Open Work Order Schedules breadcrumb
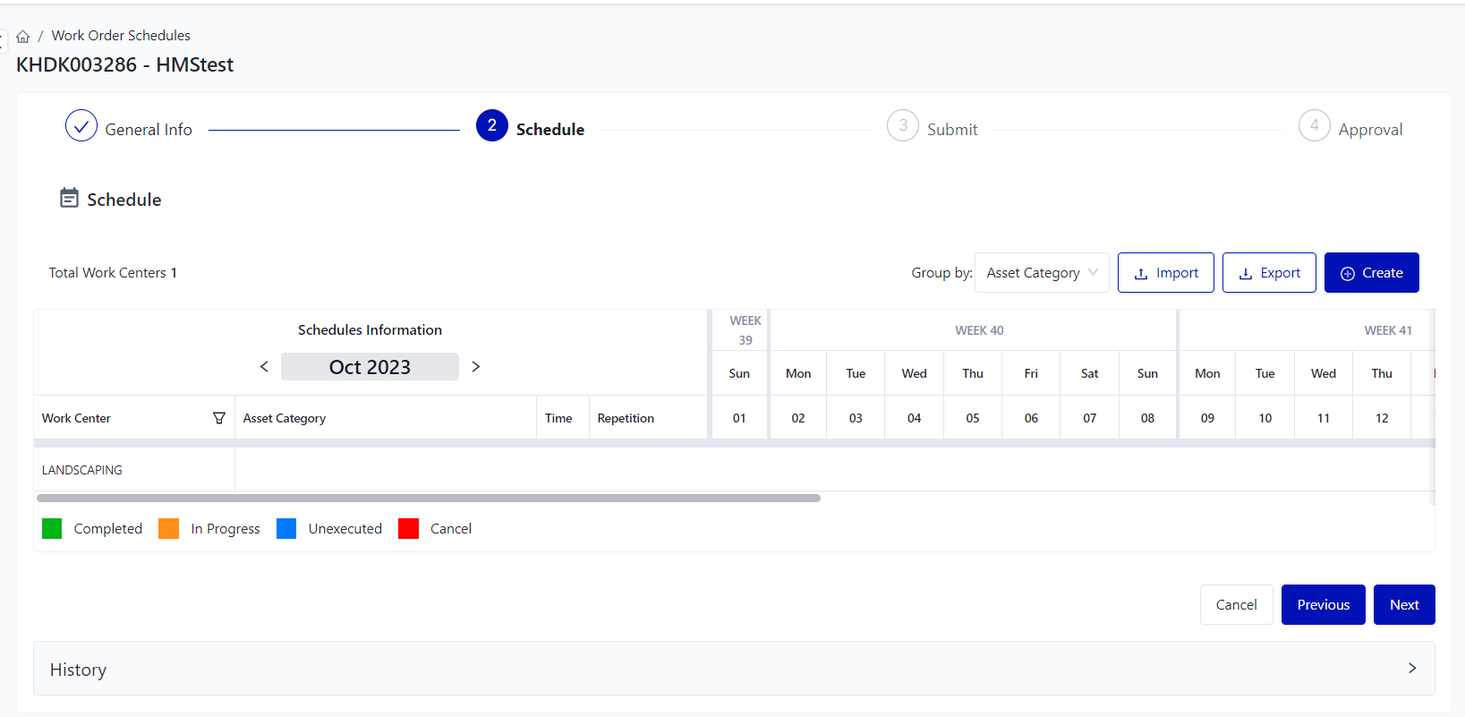The image size is (1465, 717). coord(121,36)
